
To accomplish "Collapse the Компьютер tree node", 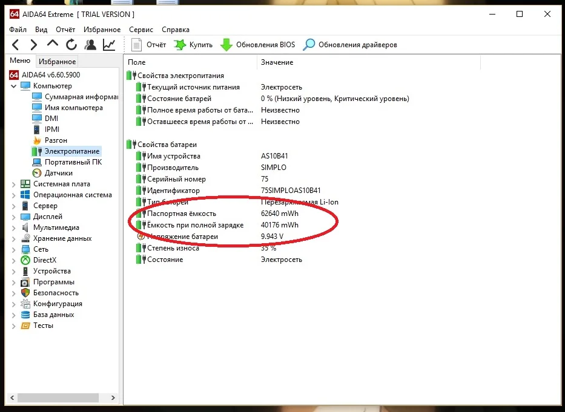I will [x=14, y=86].
